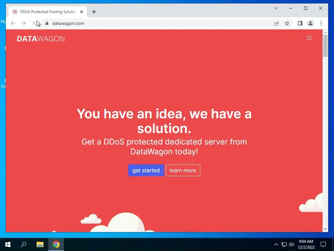
Task: Click the DataWagon logo
Action: 41,39
